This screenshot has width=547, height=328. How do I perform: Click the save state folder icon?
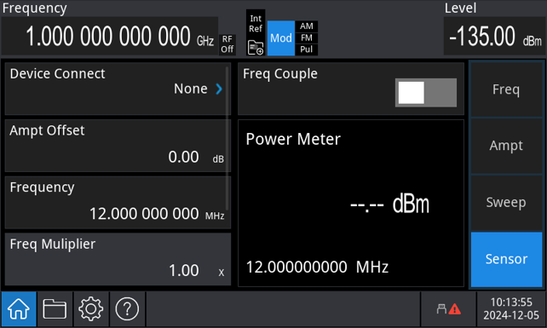pos(256,48)
